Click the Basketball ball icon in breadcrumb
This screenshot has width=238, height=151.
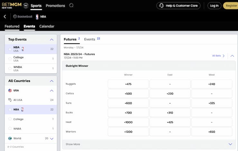pyautogui.click(x=15, y=16)
